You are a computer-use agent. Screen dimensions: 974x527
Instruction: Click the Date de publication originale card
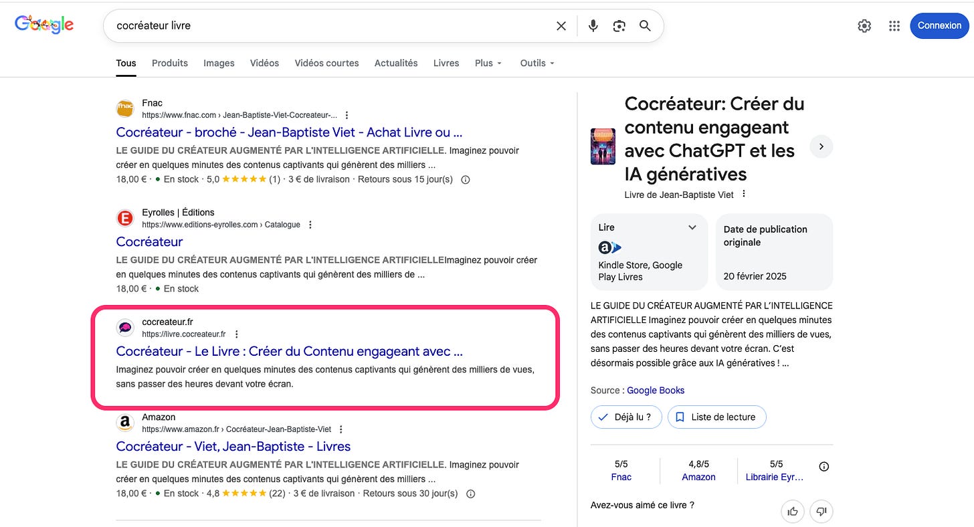tap(774, 252)
